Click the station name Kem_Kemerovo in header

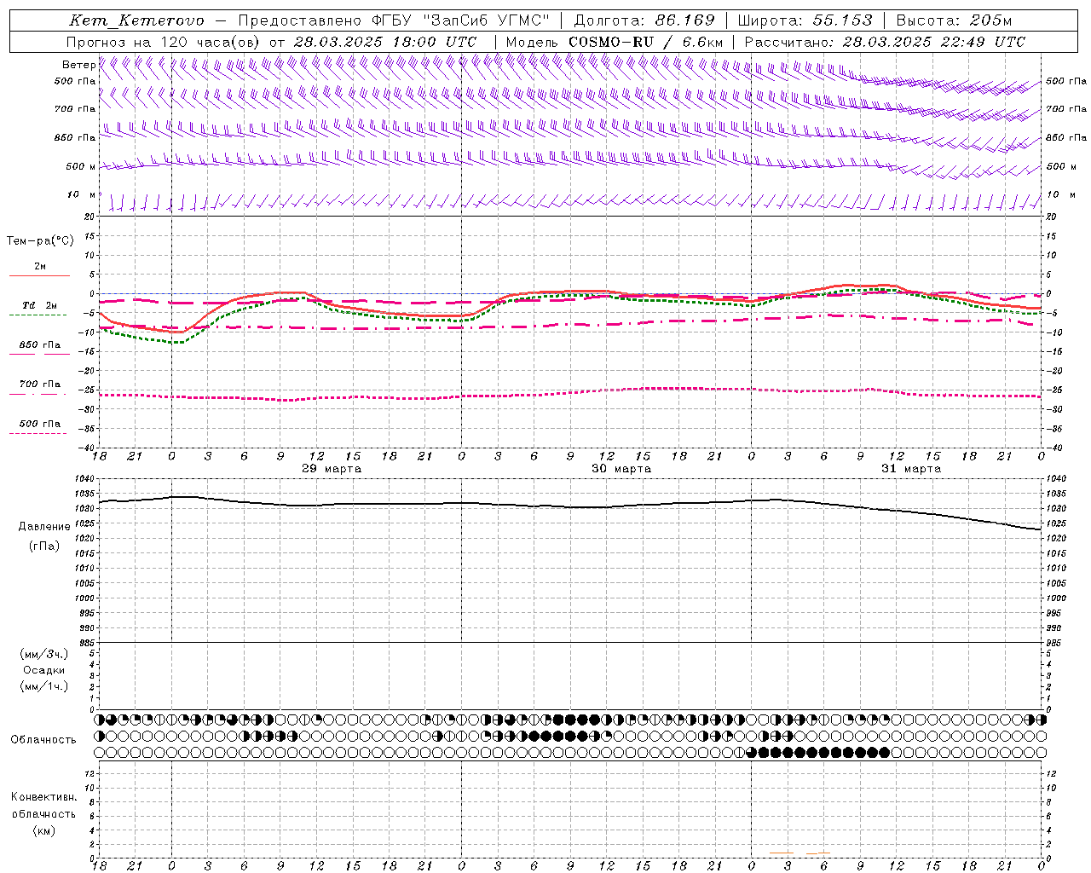[136, 20]
